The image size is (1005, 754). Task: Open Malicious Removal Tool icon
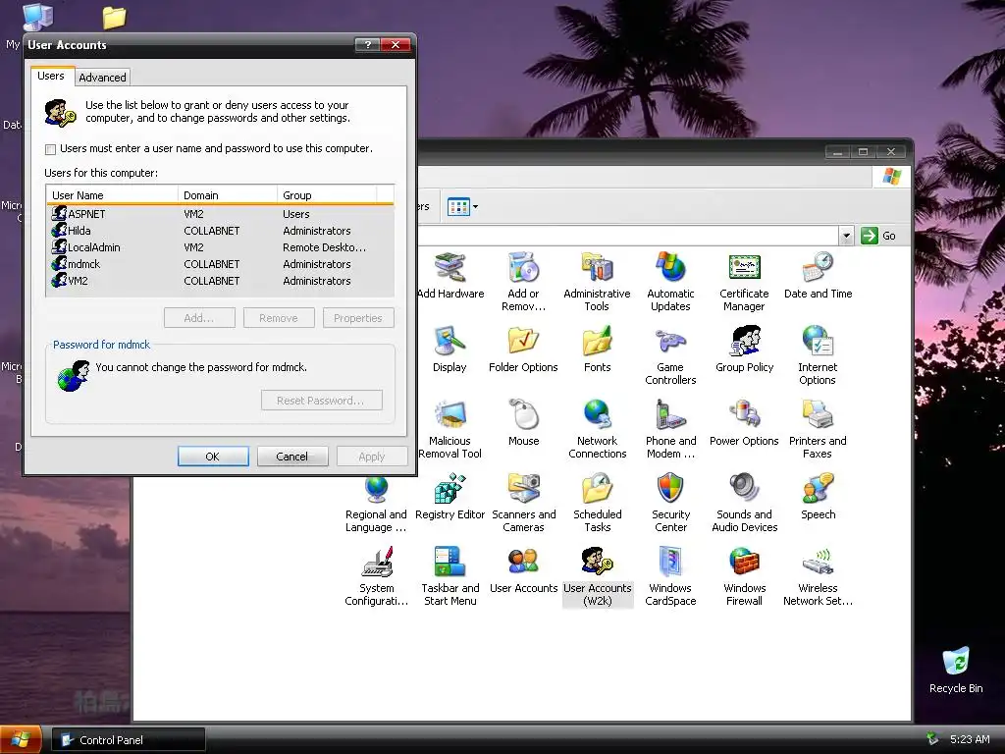450,430
